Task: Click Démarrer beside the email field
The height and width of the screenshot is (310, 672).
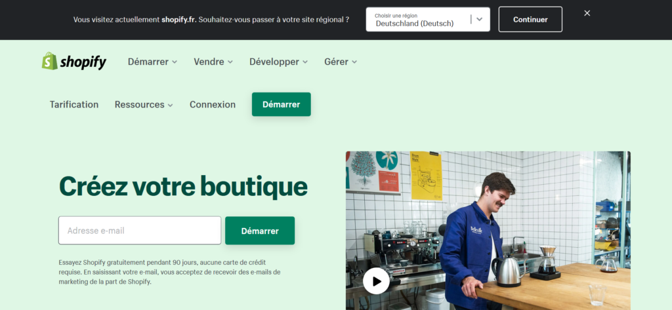Action: point(260,231)
